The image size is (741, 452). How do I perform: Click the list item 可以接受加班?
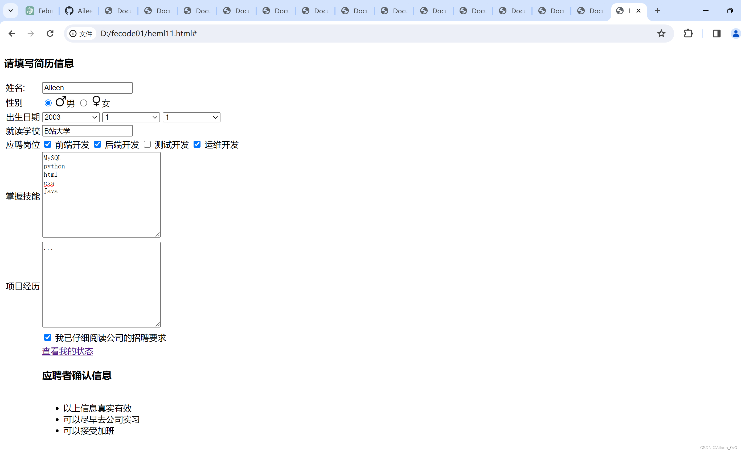point(89,431)
